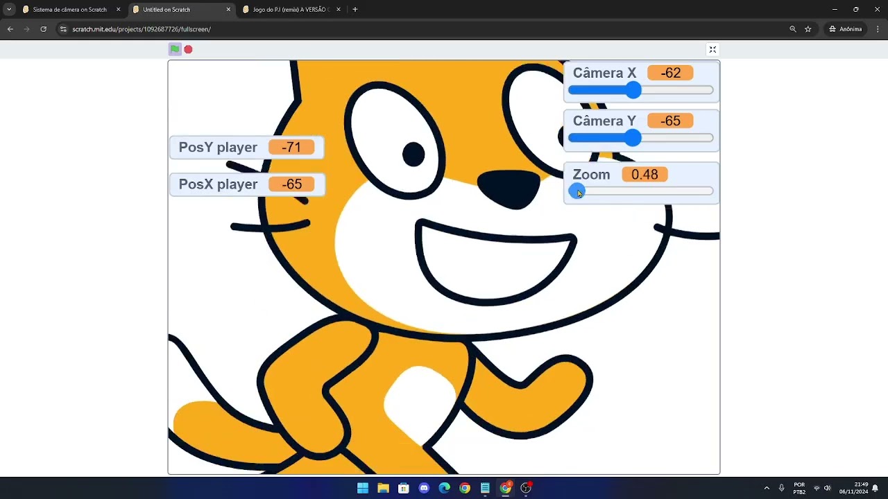
Task: Click POR PTB2 language indicator
Action: [x=799, y=488]
